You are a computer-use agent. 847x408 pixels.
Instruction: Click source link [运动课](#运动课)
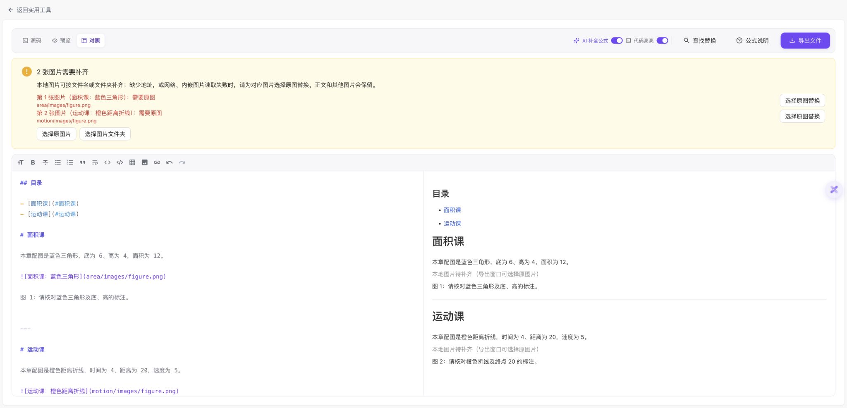click(49, 214)
